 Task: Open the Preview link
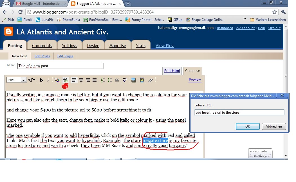pos(195,80)
